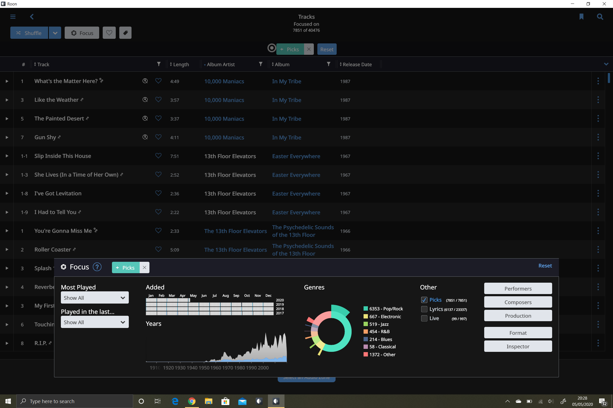Sort by Release Date column
Screen dimensions: 613x408
[355, 64]
